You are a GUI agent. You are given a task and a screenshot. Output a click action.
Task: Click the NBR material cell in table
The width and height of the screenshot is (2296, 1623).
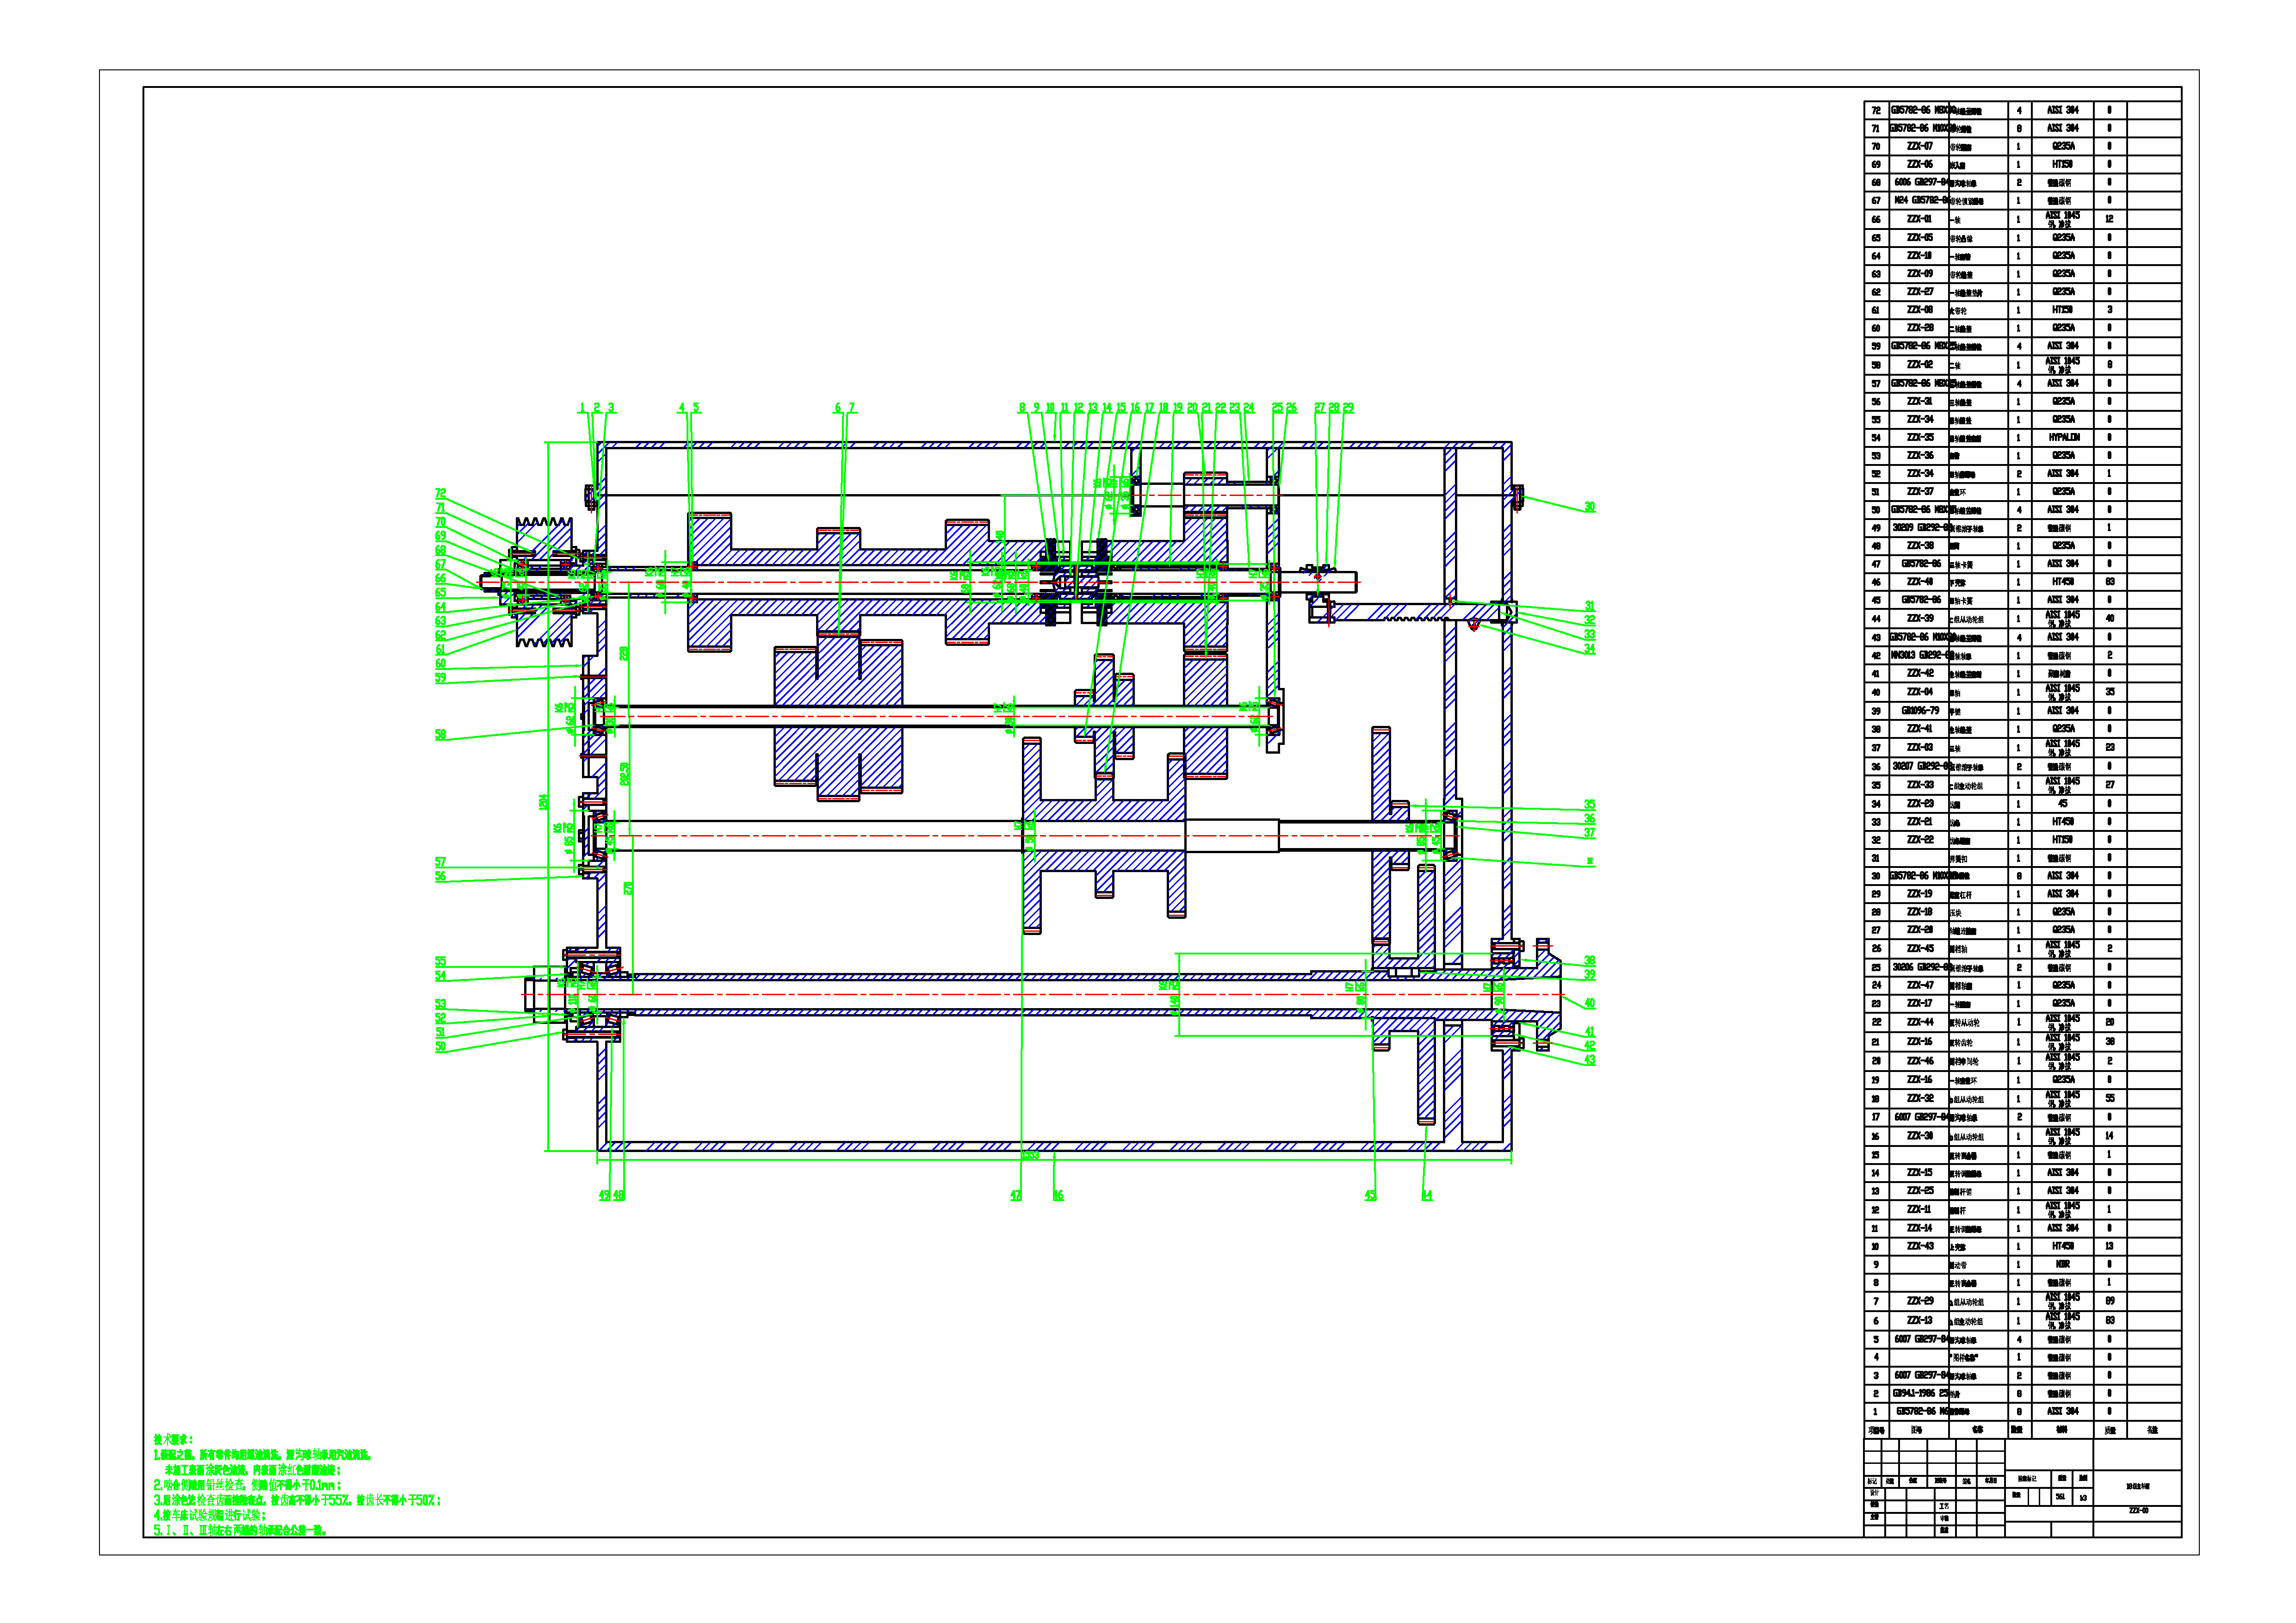pyautogui.click(x=2063, y=1264)
